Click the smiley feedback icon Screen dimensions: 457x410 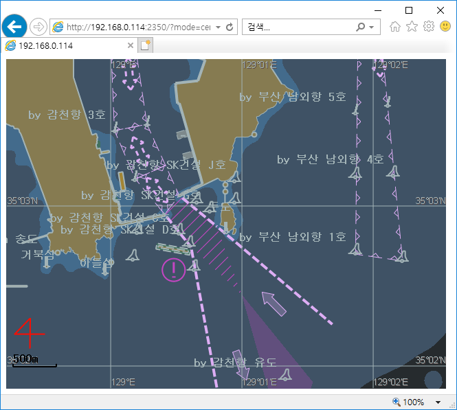(x=445, y=27)
